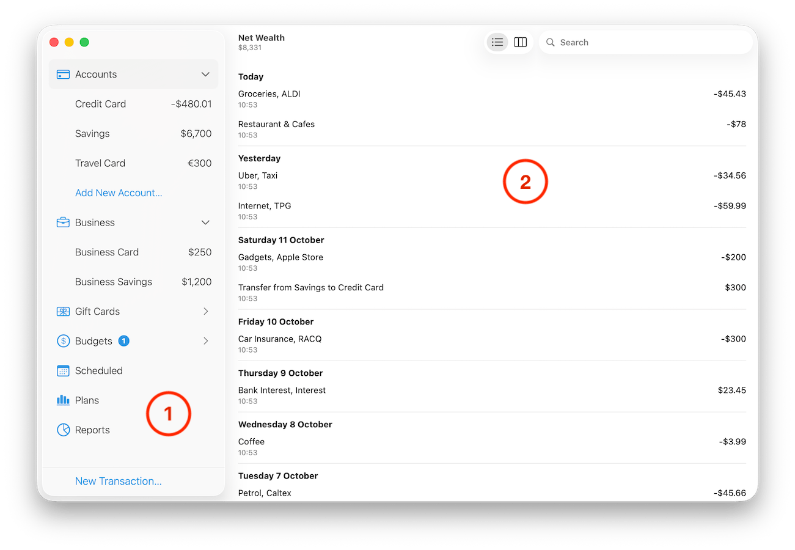
Task: Open the Plans section
Action: [x=133, y=400]
